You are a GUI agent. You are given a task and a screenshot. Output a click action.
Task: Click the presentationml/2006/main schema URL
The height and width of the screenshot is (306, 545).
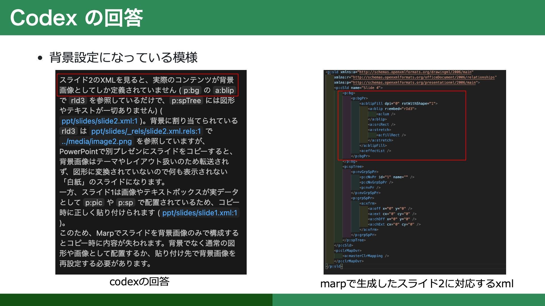point(414,82)
